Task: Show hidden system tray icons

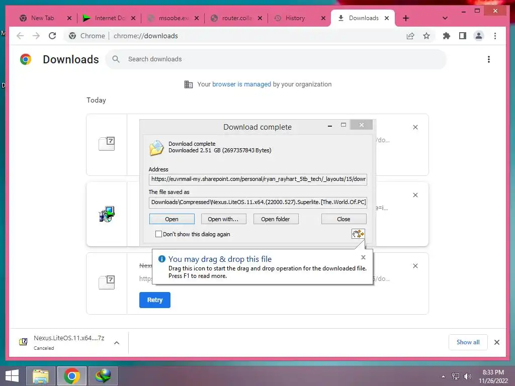Action: (x=444, y=376)
